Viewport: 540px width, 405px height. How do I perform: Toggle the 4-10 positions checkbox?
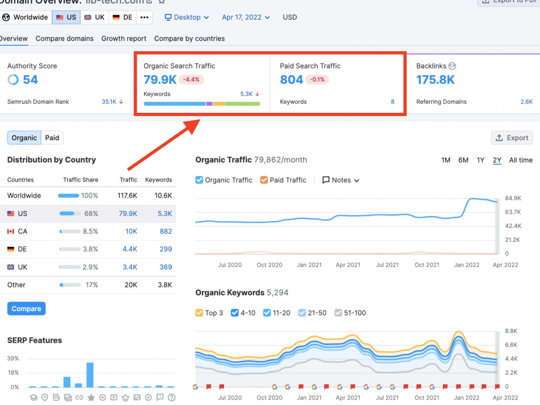point(234,313)
